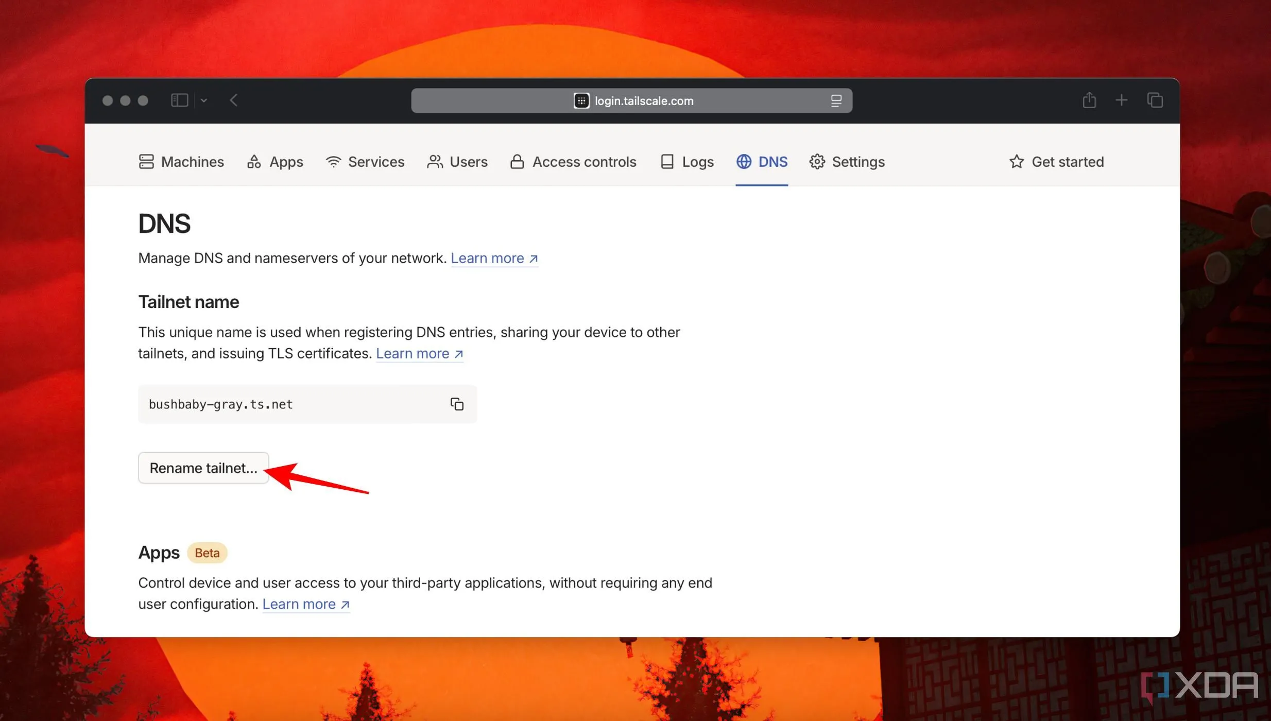Click the DNS globe icon
Screen dimensions: 1271x721
pos(744,162)
